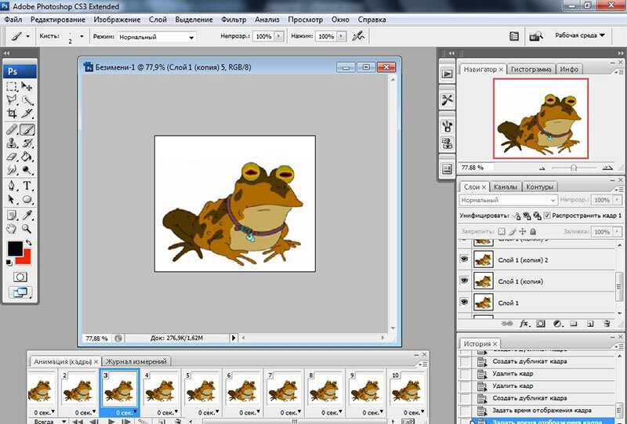The image size is (627, 424).
Task: Select the Ellipse shape tool
Action: coord(27,199)
